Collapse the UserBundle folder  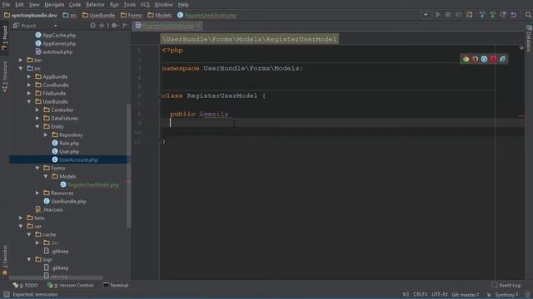[29, 101]
